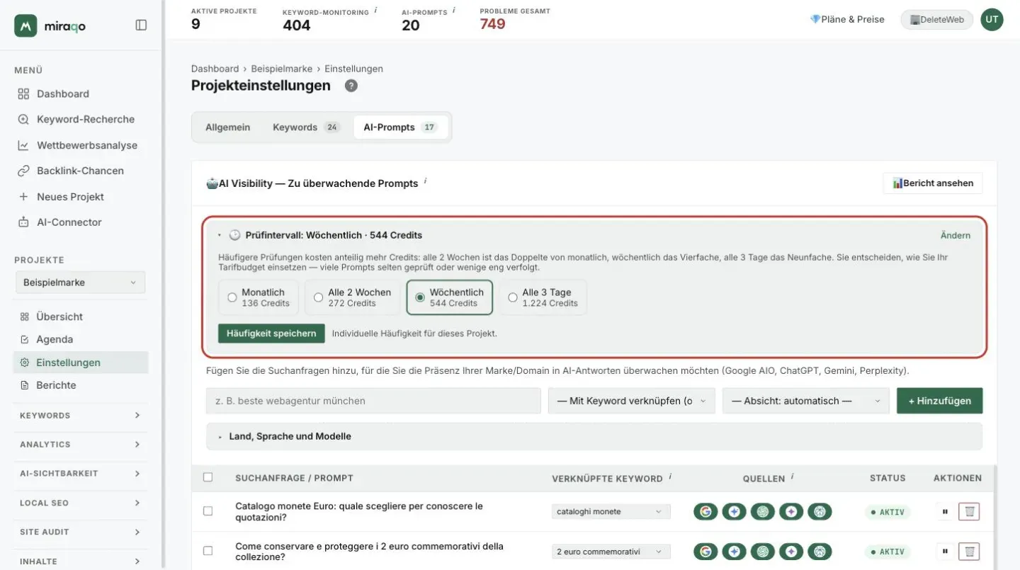Viewport: 1020px width, 570px height.
Task: Toggle Perplexity source in '2 euro commemorativi' row
Action: pos(820,552)
